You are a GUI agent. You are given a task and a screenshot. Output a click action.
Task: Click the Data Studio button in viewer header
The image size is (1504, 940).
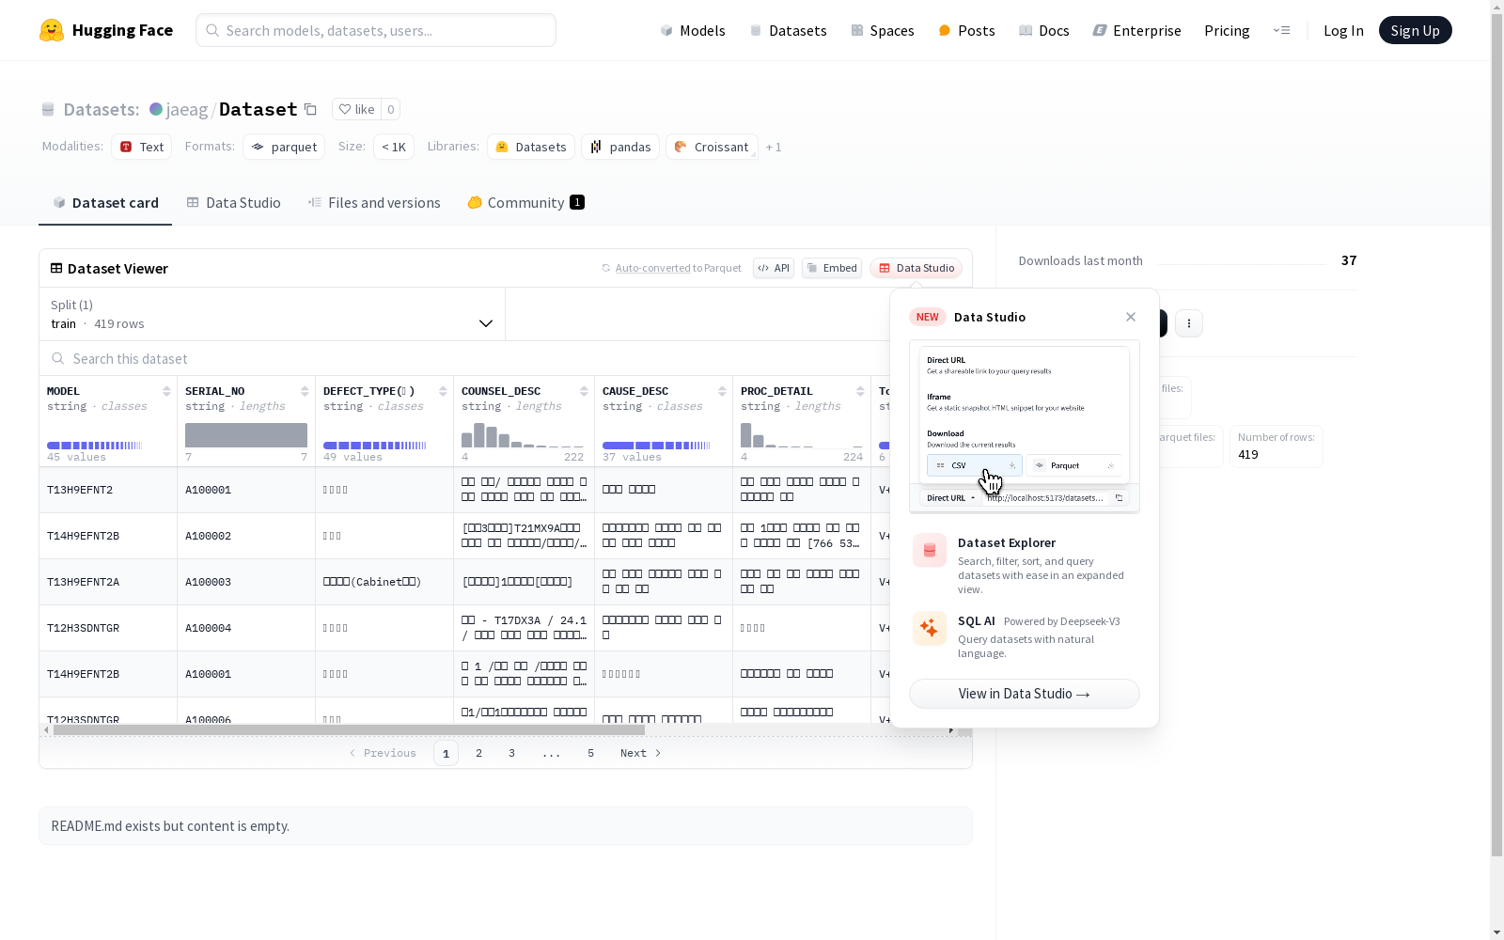tap(916, 268)
